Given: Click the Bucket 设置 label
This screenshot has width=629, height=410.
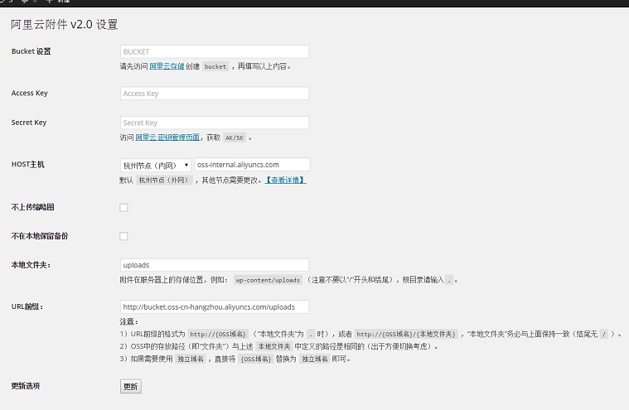Looking at the screenshot, I should [31, 51].
